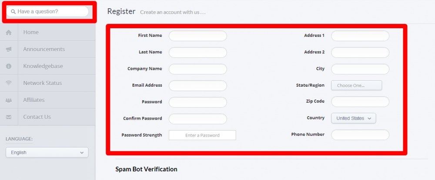Click the Network Status wifi icon
The width and height of the screenshot is (435, 180).
[9, 83]
